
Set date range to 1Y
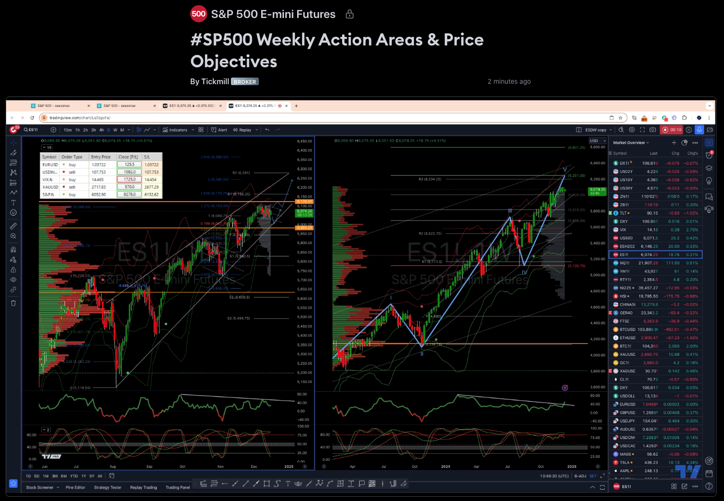(x=84, y=476)
